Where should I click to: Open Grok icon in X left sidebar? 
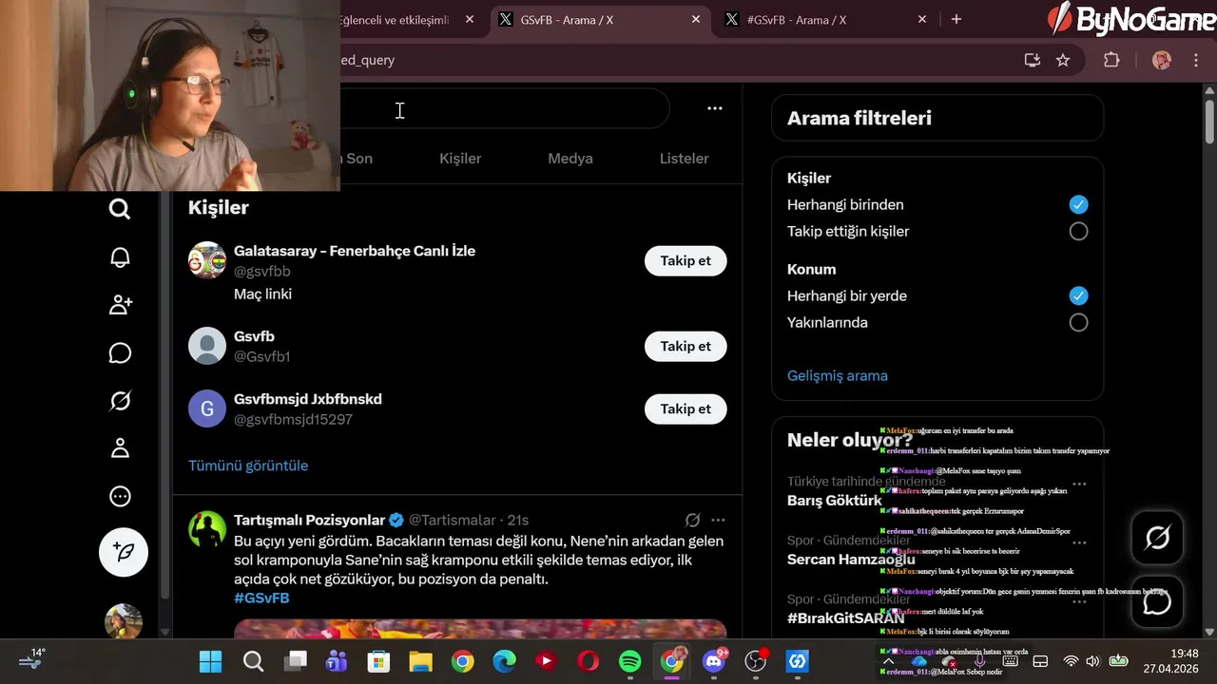pyautogui.click(x=120, y=401)
